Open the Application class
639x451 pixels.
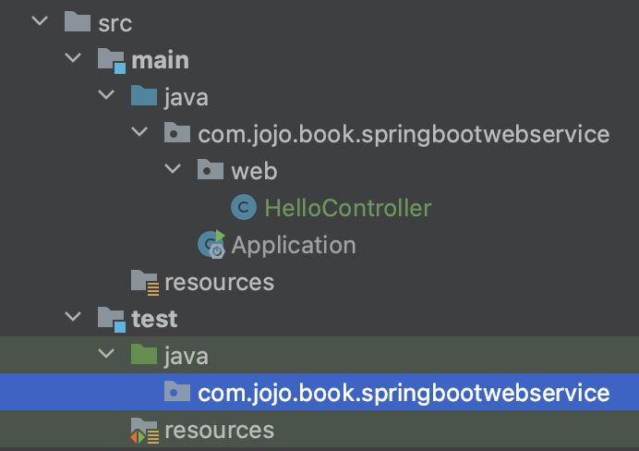(x=294, y=246)
